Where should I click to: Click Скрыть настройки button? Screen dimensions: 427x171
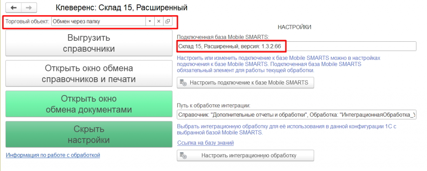(89, 135)
